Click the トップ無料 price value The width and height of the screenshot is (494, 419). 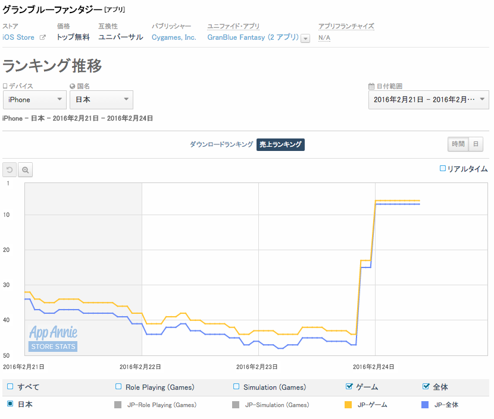point(73,37)
